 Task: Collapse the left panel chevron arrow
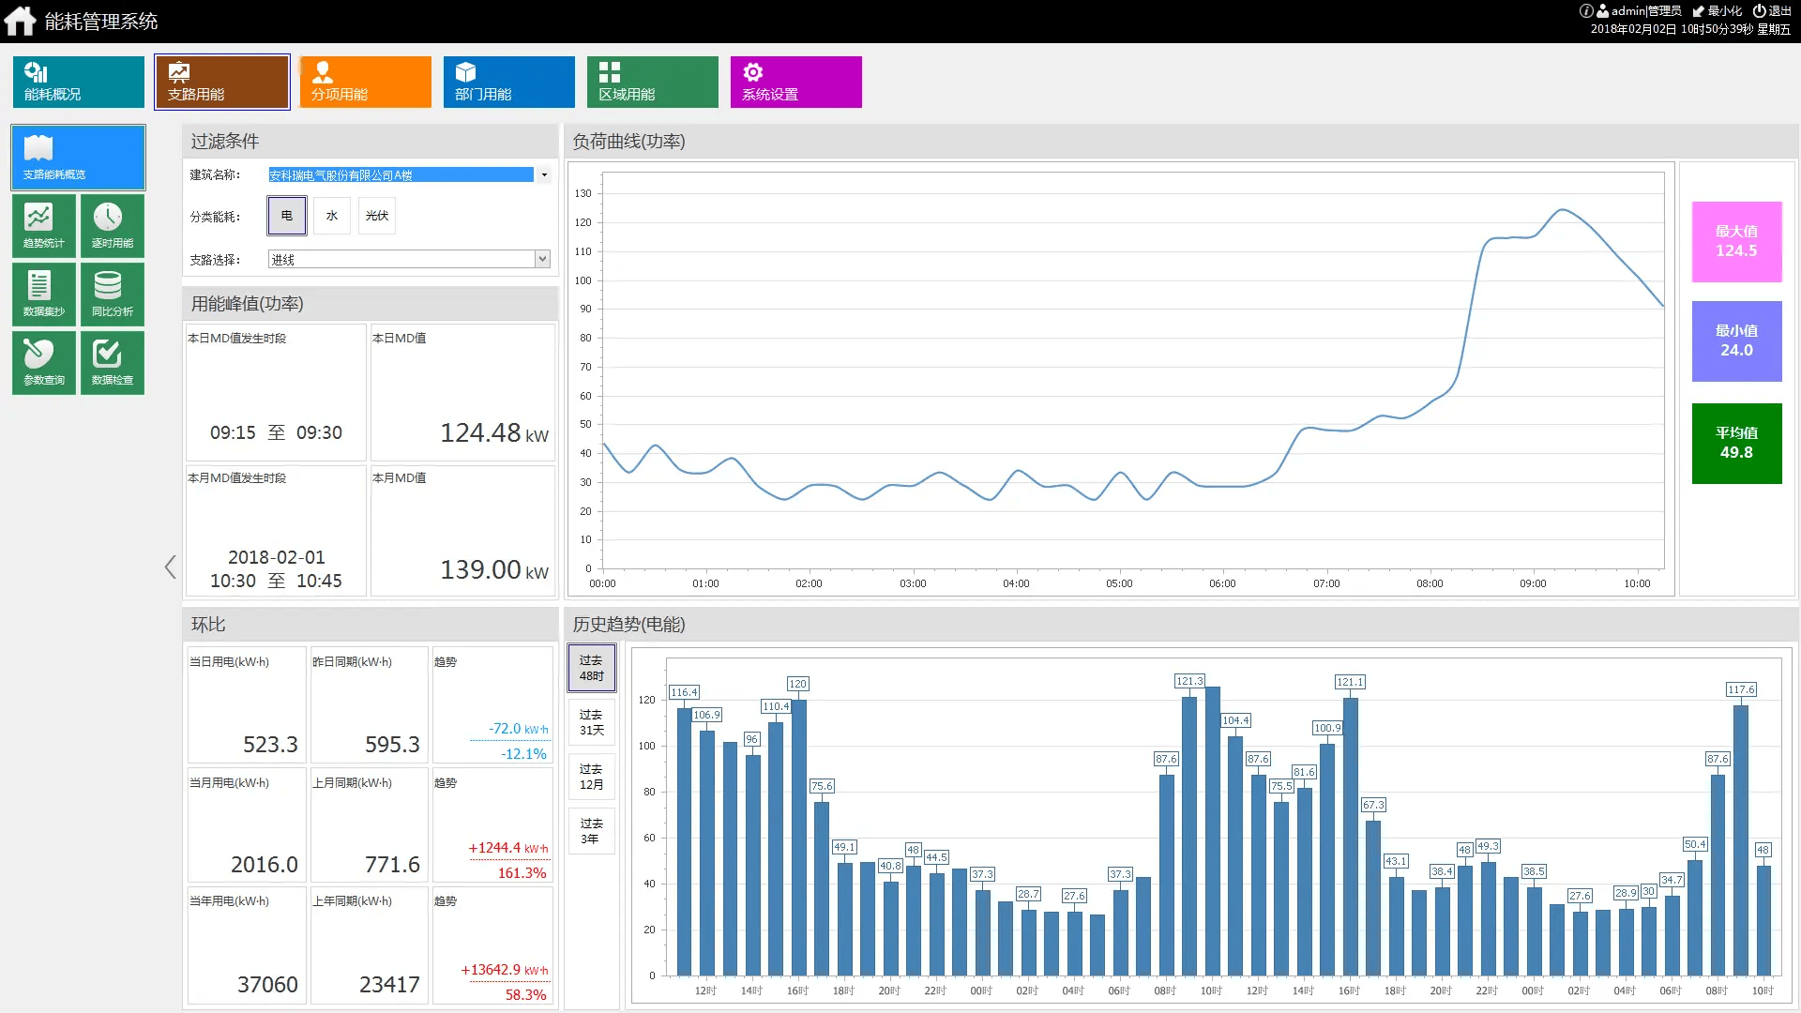(x=170, y=567)
